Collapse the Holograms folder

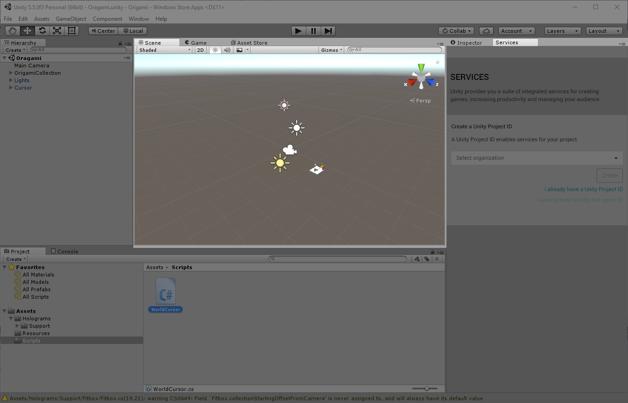pos(11,319)
